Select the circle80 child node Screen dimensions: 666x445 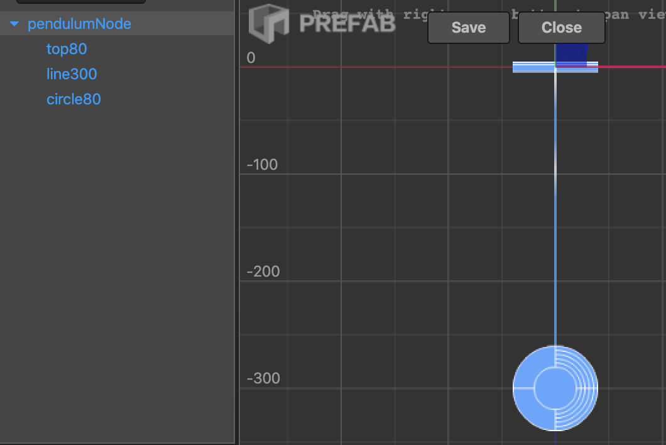click(74, 99)
